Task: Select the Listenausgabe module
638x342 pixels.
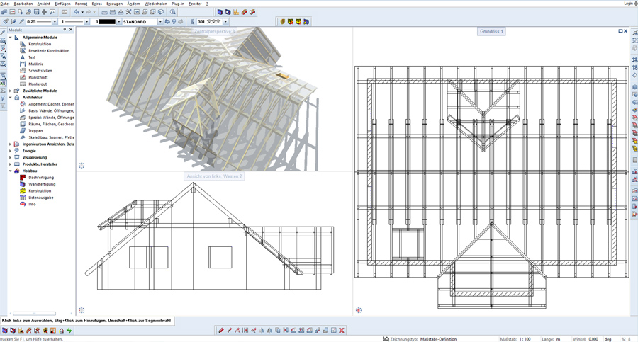Action: [x=40, y=198]
